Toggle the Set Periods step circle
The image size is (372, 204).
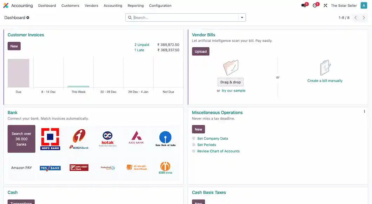pos(194,145)
